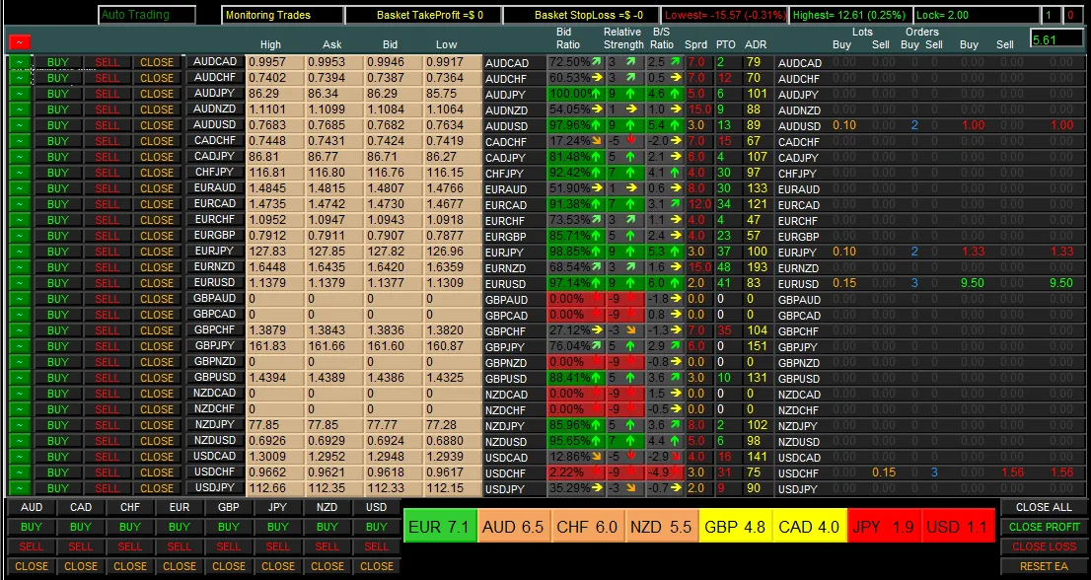This screenshot has width=1091, height=580.
Task: Toggle the Auto Trading switch
Action: point(148,15)
